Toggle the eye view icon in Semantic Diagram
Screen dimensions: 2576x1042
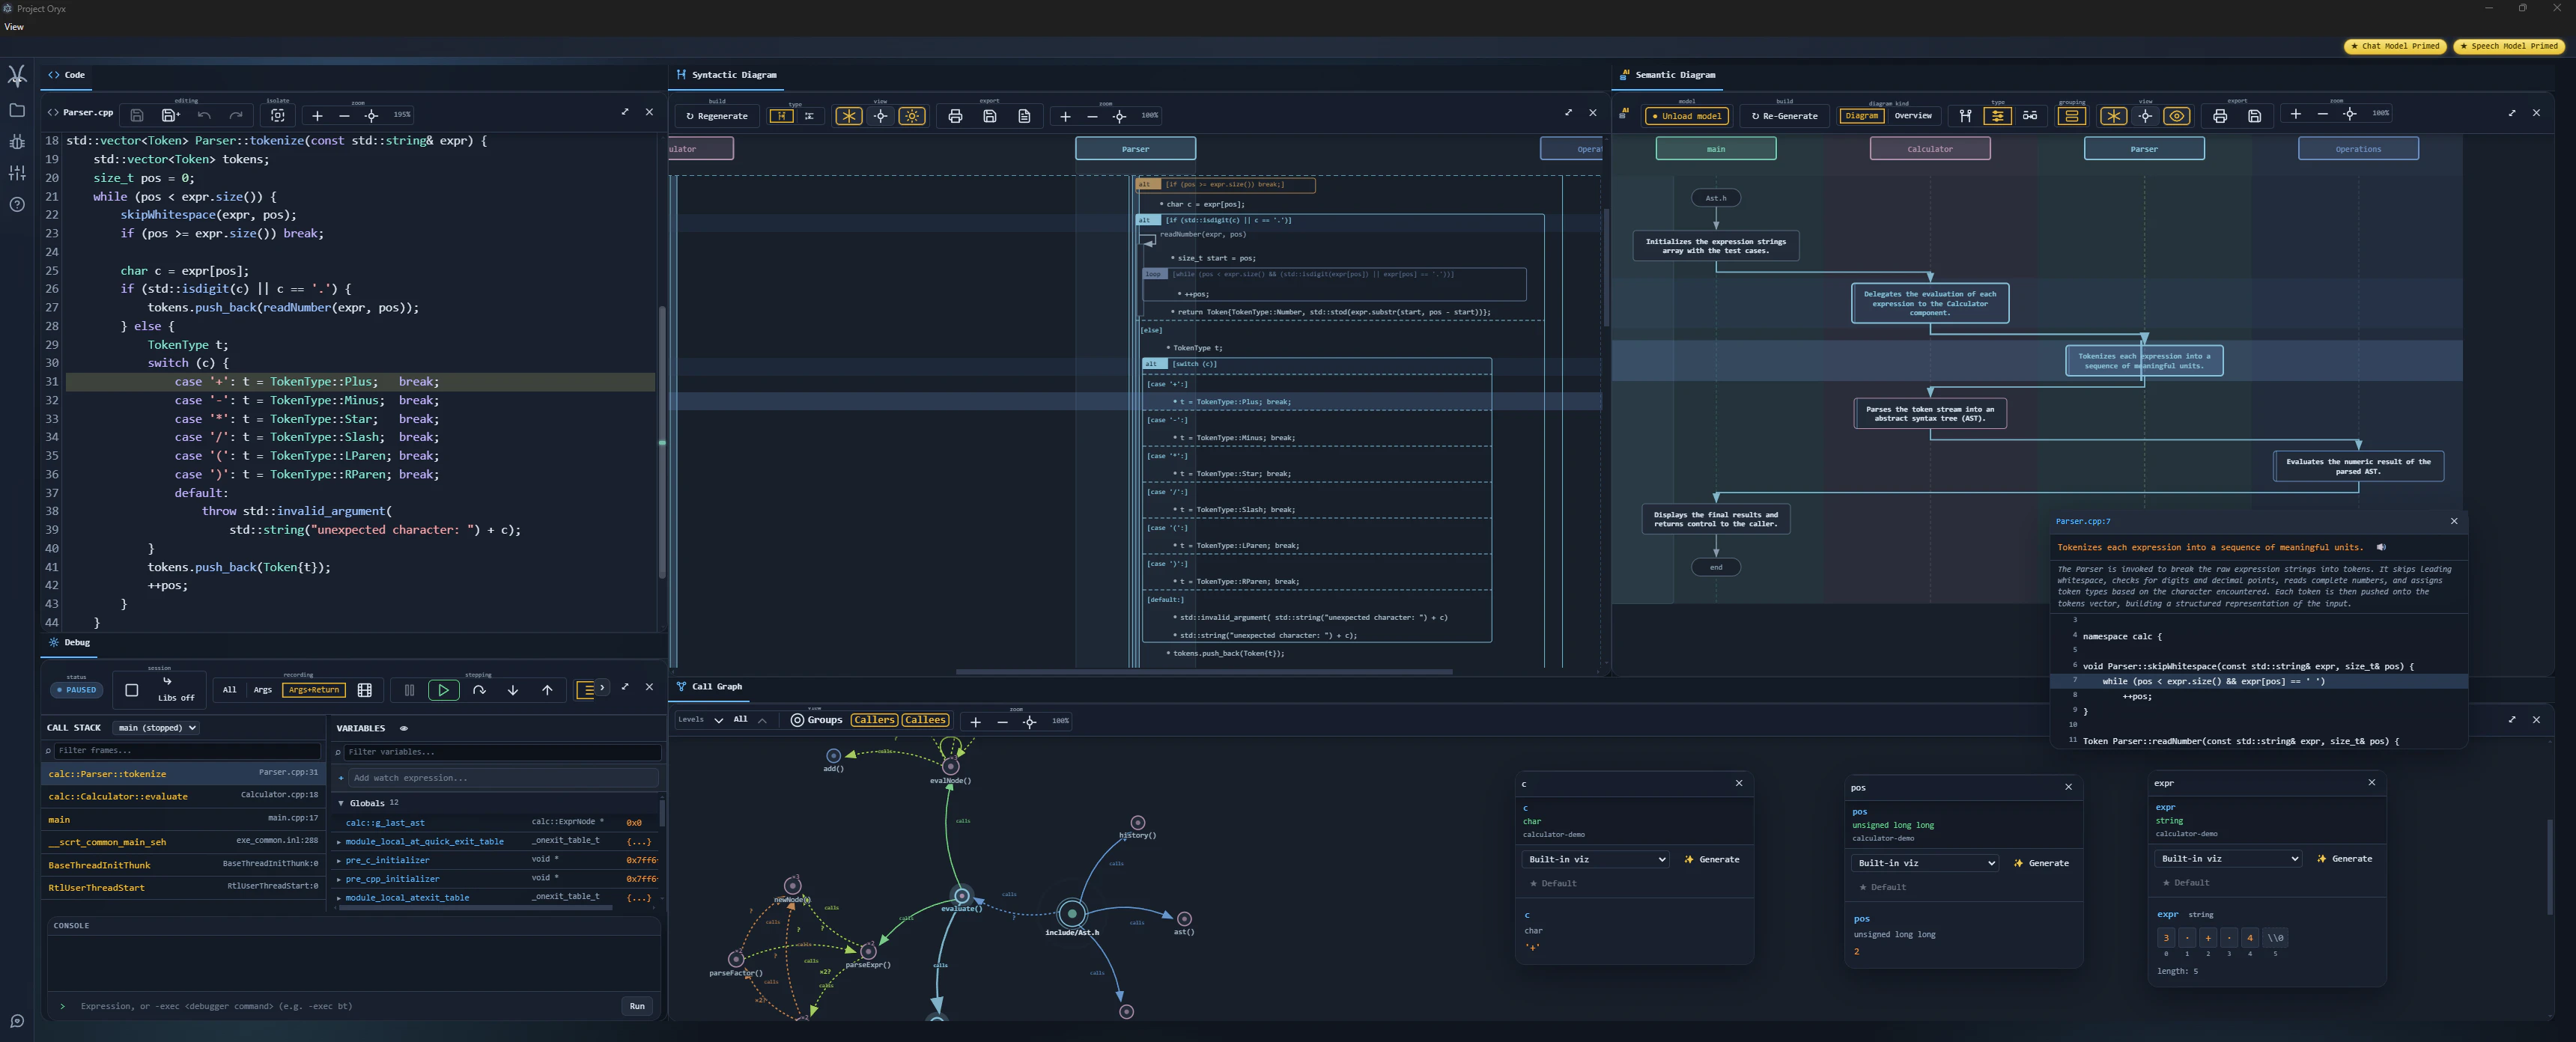(x=2177, y=116)
